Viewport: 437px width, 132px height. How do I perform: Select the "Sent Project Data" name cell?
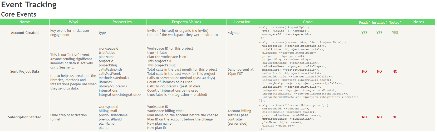coord(25,72)
